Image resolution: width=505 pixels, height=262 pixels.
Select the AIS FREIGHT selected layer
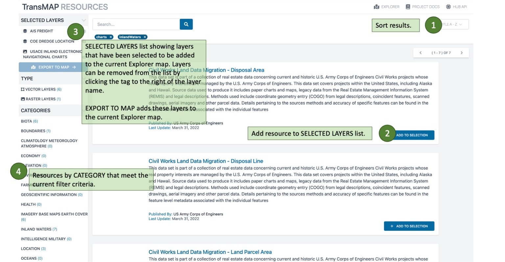[41, 31]
